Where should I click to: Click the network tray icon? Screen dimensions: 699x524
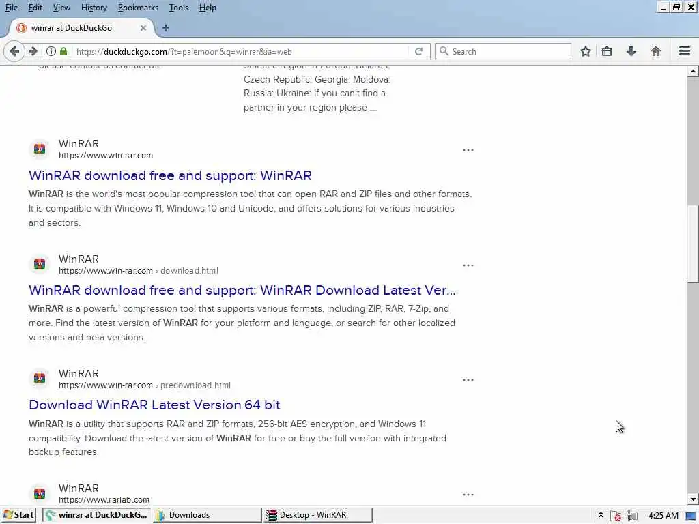[x=631, y=516]
